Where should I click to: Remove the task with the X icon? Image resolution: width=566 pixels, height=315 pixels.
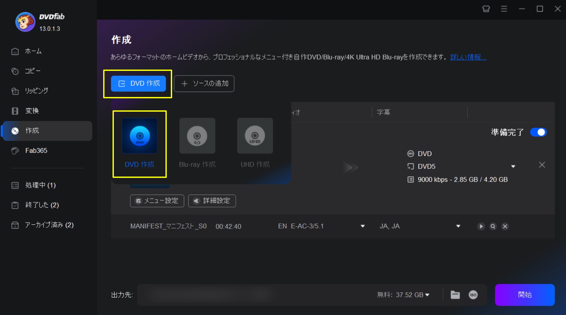click(x=542, y=165)
